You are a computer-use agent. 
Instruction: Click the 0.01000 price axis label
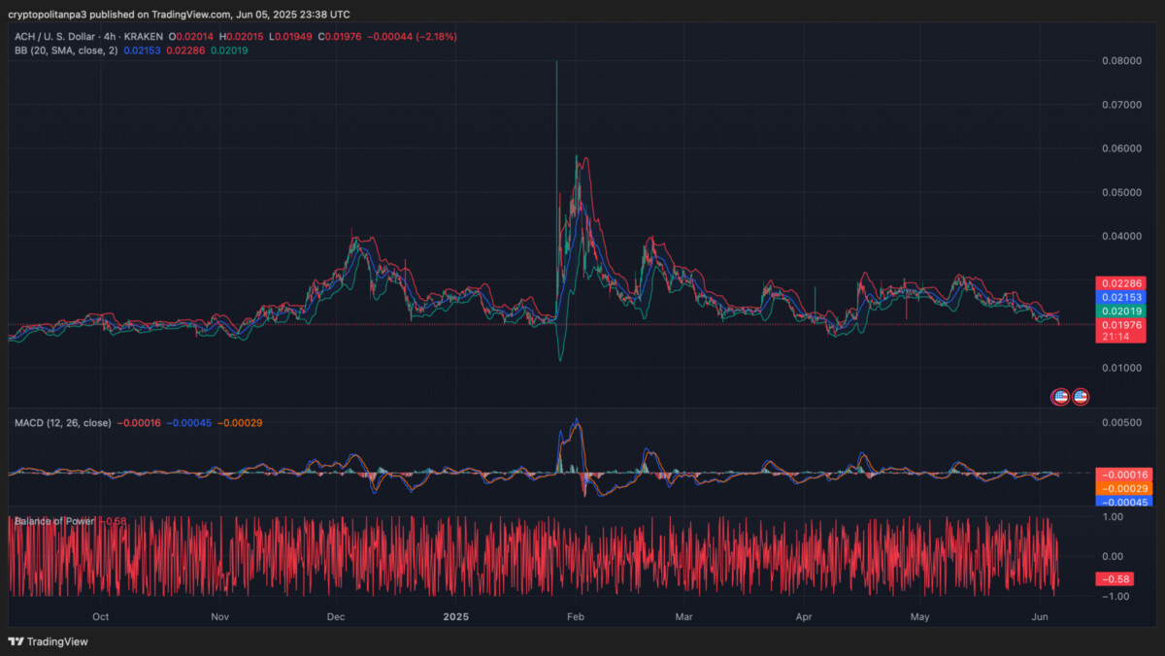click(x=1121, y=368)
